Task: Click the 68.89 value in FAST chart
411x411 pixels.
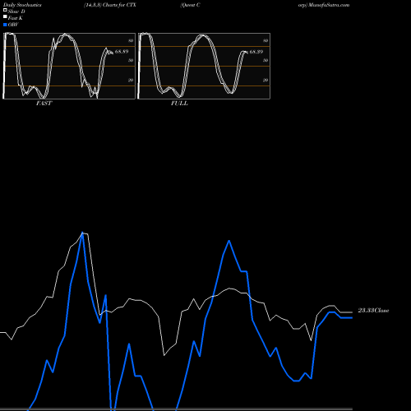Action: (x=122, y=52)
